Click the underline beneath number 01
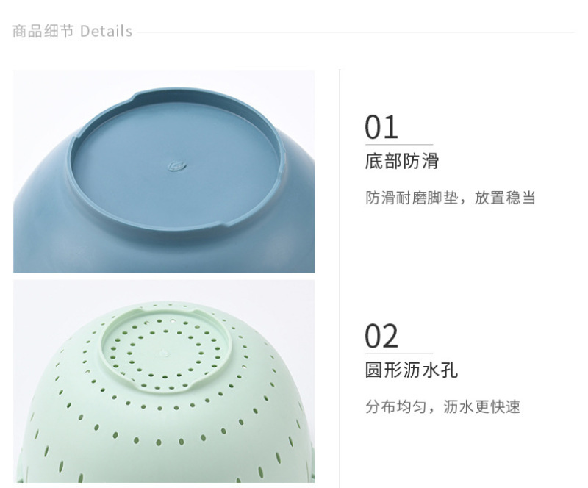This screenshot has width=588, height=488. 399,144
